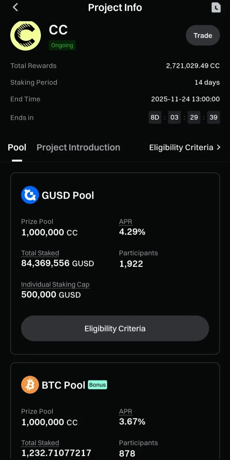
Task: Tap the GUSD Pool coin icon
Action: pyautogui.click(x=30, y=195)
